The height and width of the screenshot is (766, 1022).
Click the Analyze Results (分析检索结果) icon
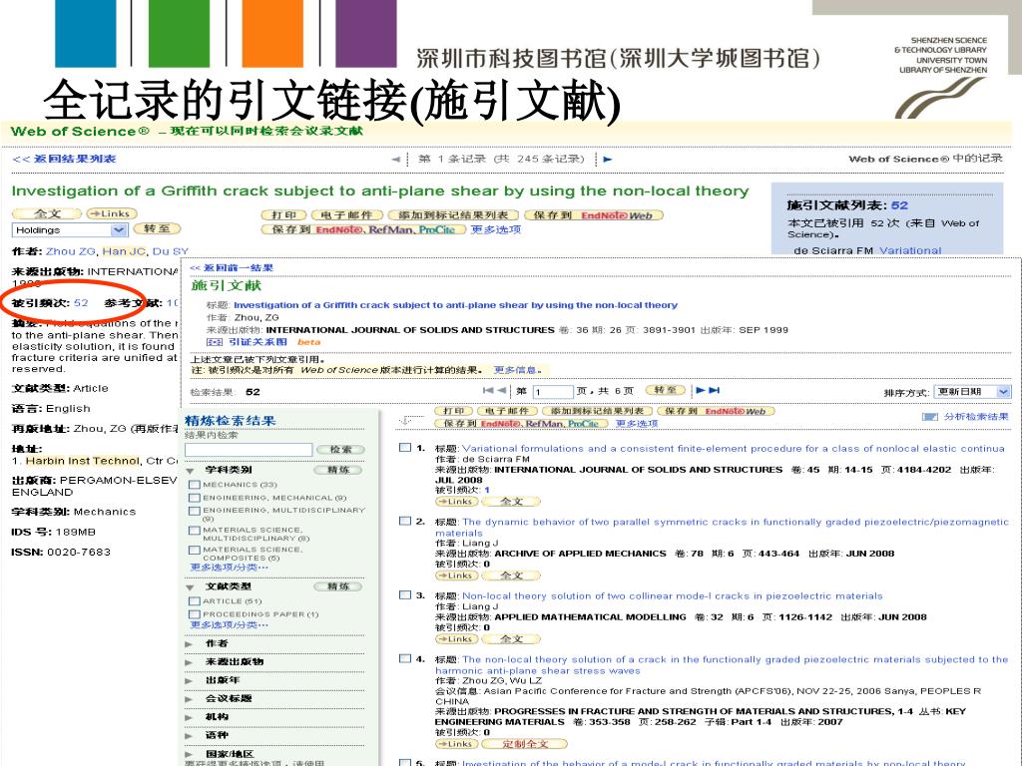929,417
